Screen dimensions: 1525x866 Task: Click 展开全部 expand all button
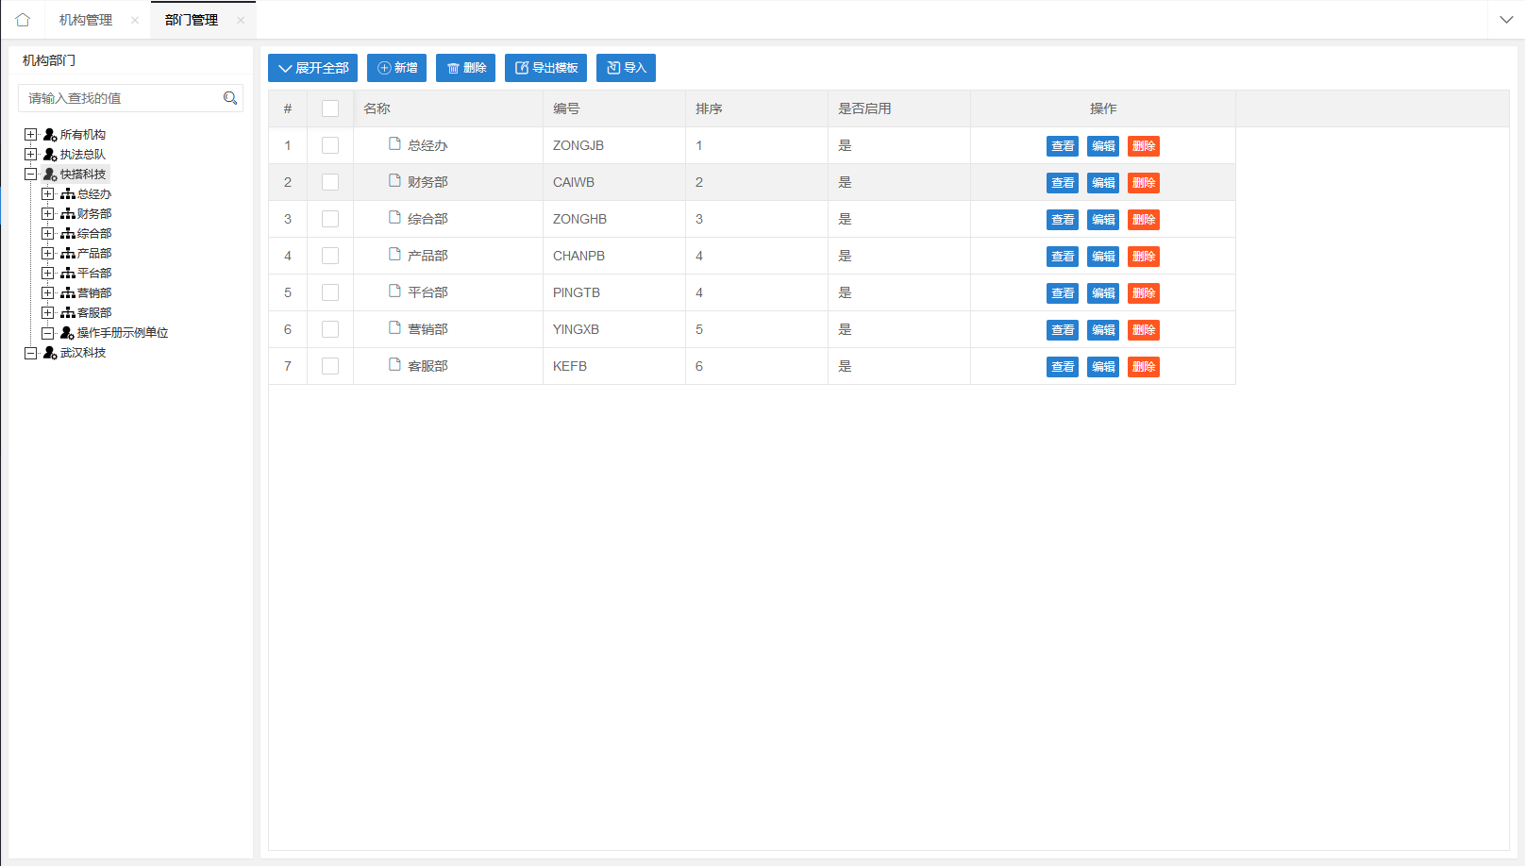pos(312,68)
